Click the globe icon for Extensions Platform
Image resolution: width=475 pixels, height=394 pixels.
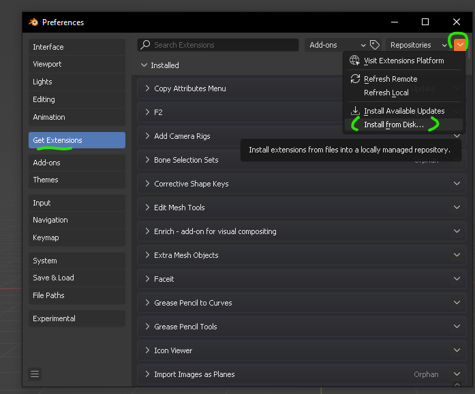pos(355,61)
